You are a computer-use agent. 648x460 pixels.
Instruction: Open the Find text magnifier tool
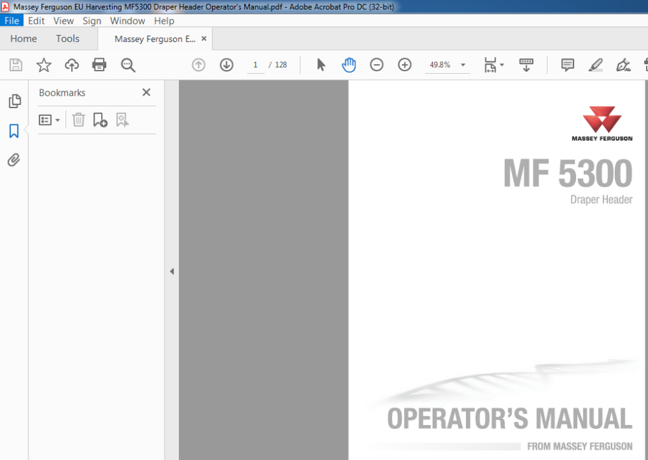point(128,65)
